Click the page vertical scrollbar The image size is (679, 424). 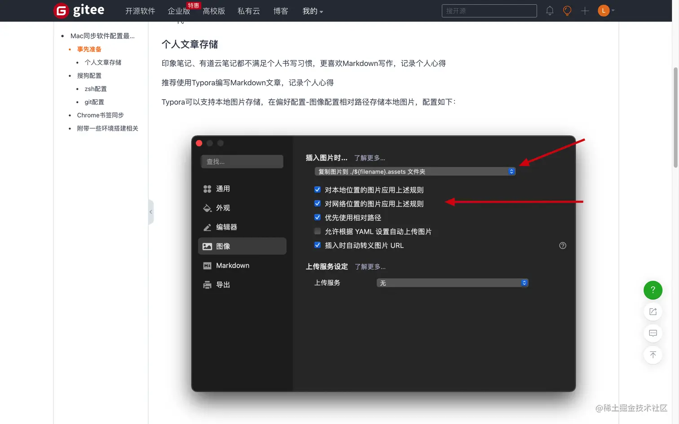click(675, 117)
